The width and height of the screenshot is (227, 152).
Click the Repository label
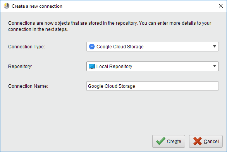(20, 66)
